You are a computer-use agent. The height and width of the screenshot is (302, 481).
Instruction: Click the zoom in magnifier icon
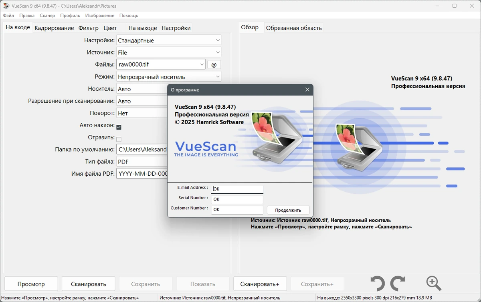(434, 283)
